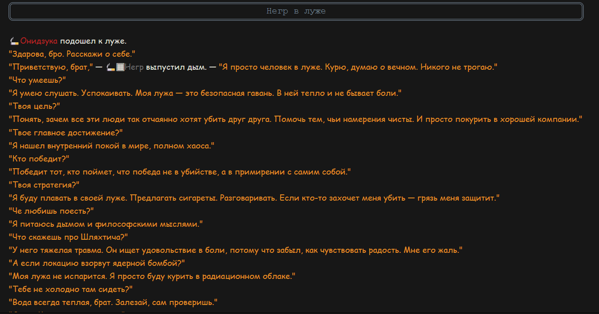Image resolution: width=599 pixels, height=314 pixels.
Task: Click the line starting "Я умею слушать. Успокаивать."
Action: (x=205, y=94)
